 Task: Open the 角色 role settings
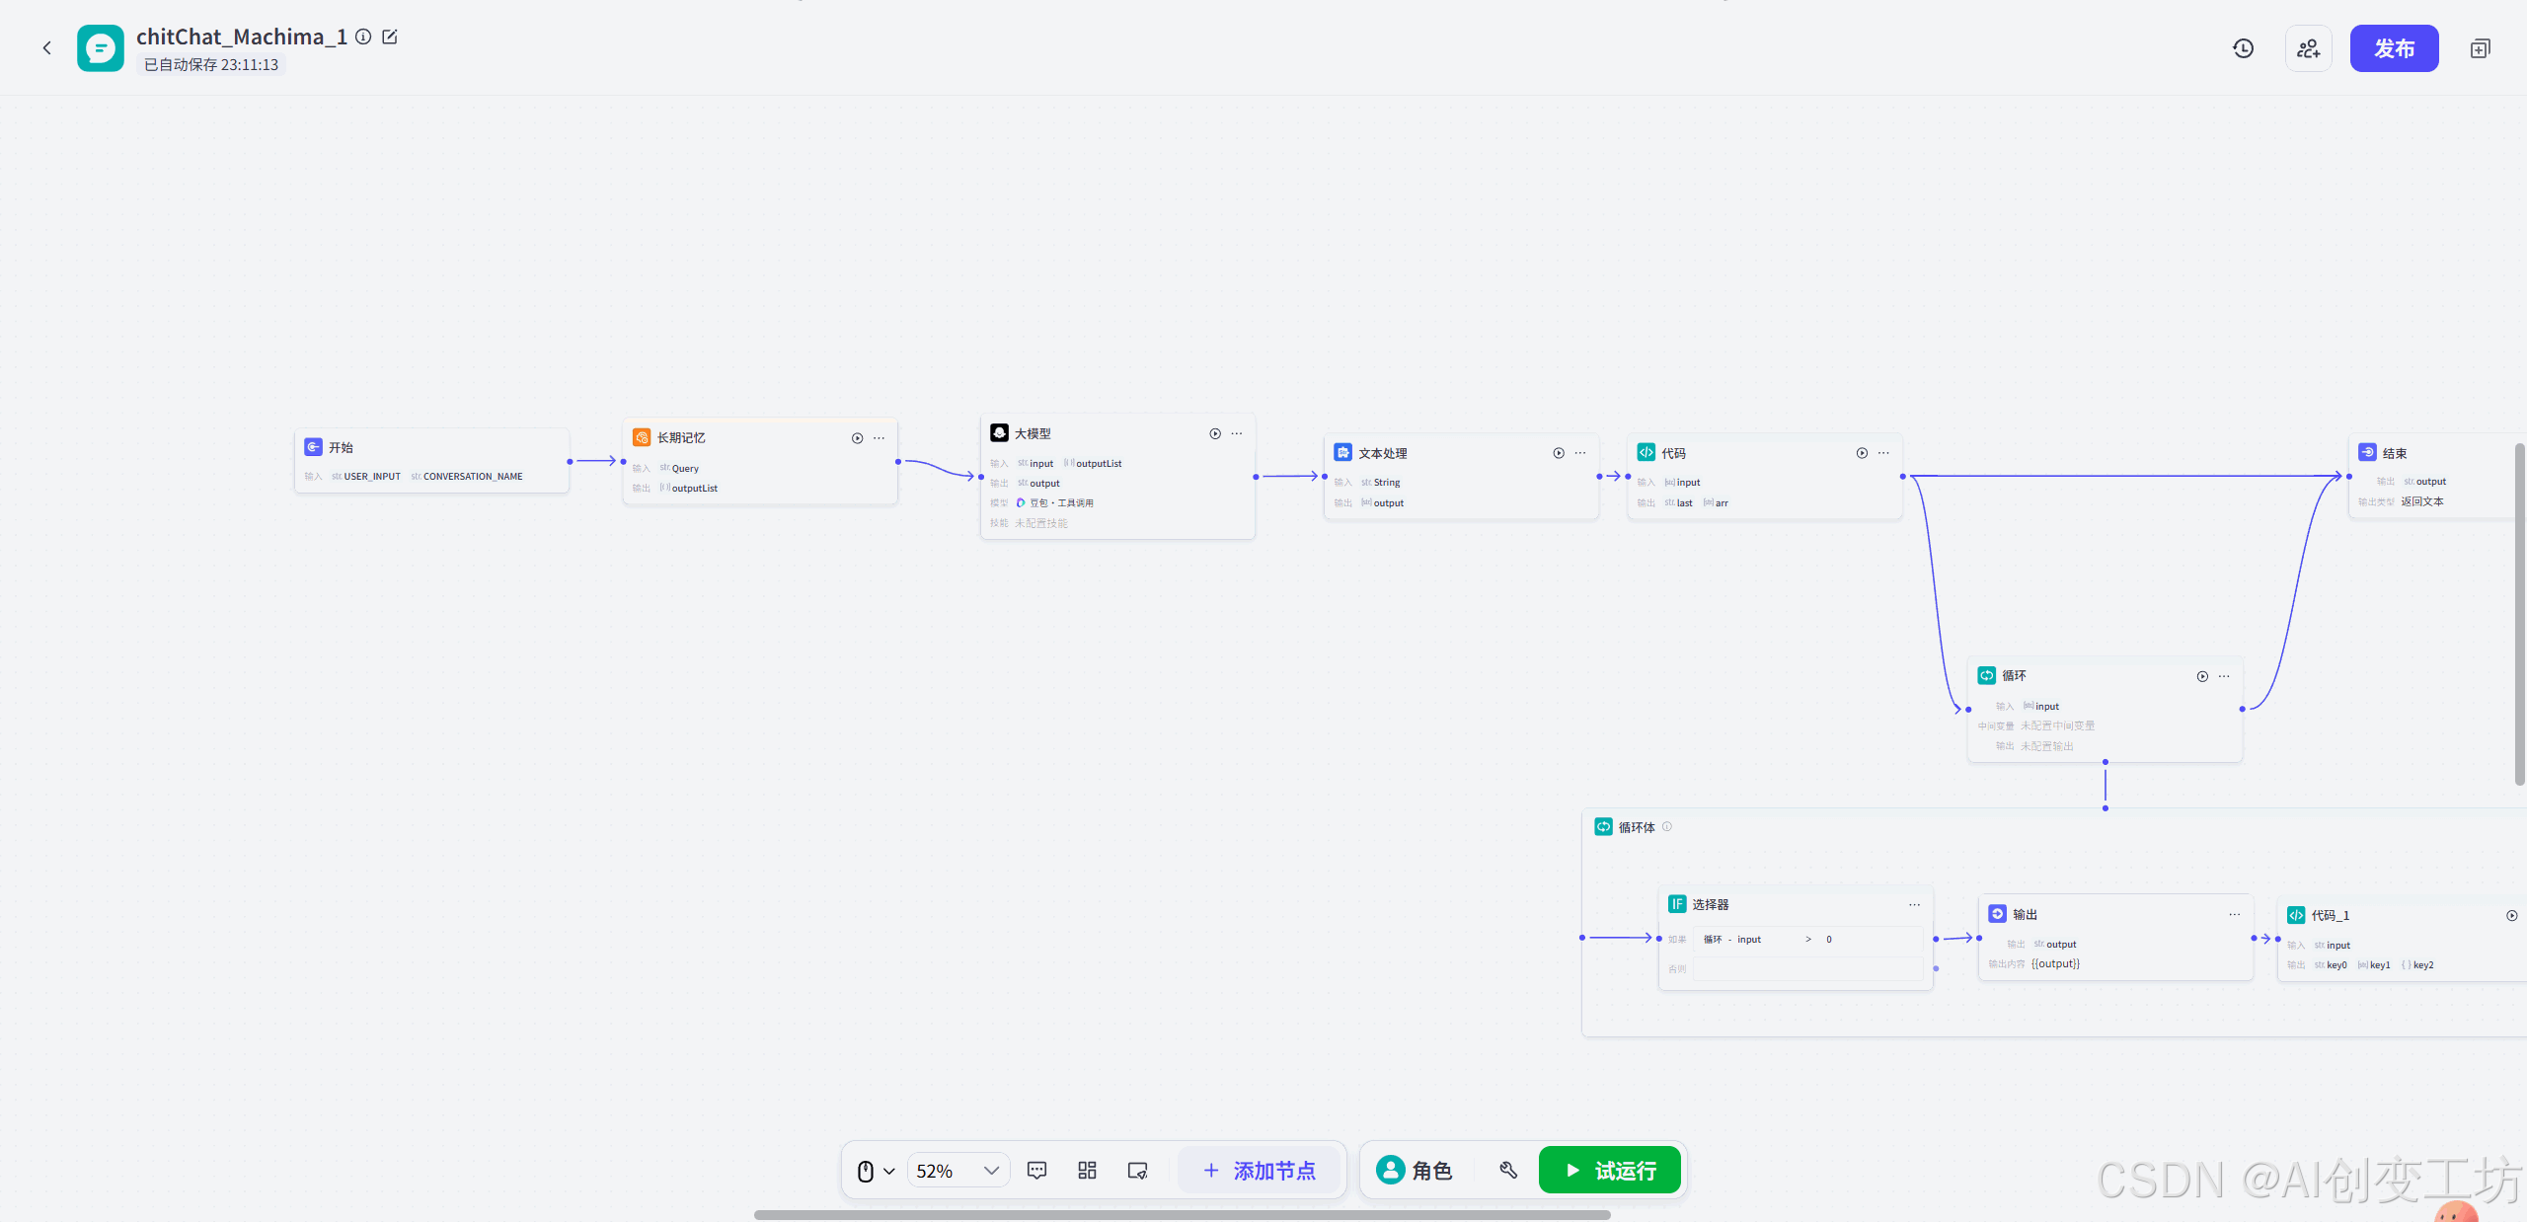click(x=1415, y=1171)
